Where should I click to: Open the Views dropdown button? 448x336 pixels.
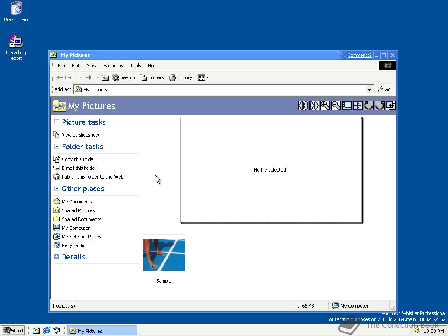[x=203, y=77]
